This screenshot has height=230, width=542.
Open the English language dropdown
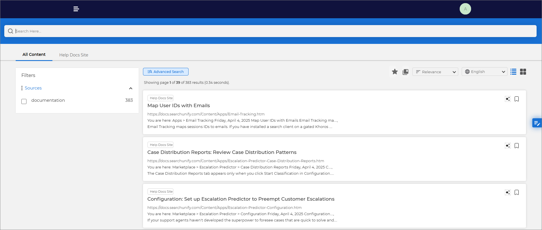pyautogui.click(x=484, y=72)
